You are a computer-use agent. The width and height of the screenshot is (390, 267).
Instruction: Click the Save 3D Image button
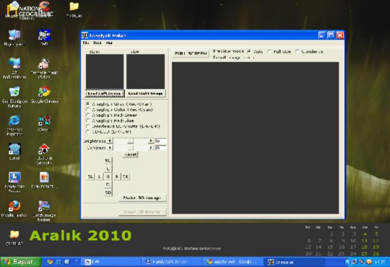[142, 212]
